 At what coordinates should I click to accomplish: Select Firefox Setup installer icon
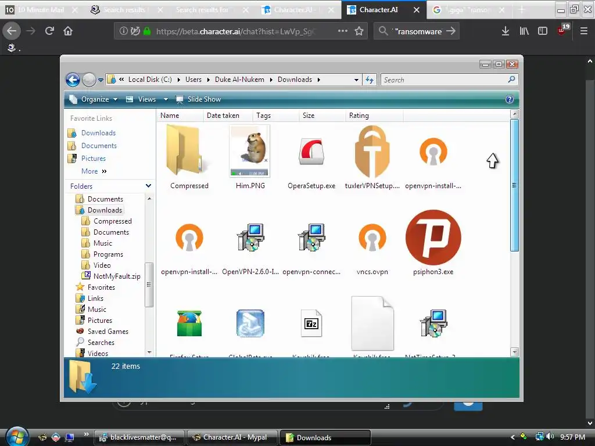coord(189,323)
